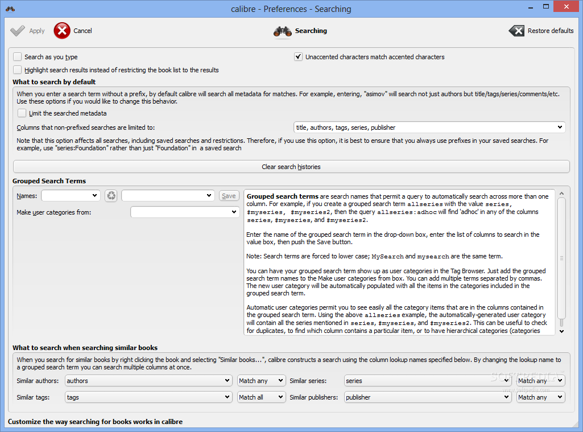The height and width of the screenshot is (432, 583).
Task: Click 'Similar publishers:' label
Action: [x=314, y=397]
